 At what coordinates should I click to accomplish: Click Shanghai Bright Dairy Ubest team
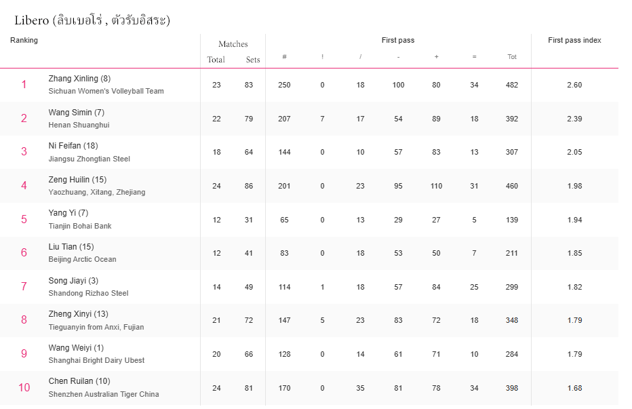[96, 360]
